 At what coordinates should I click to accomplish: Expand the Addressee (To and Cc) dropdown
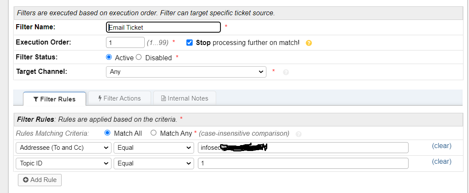tap(63, 148)
